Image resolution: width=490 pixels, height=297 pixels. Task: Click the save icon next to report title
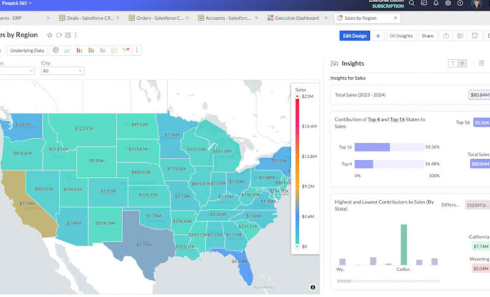tap(68, 35)
